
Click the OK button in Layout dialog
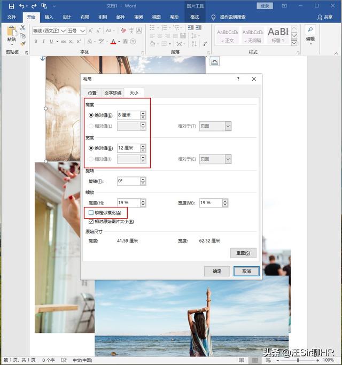[x=217, y=271]
